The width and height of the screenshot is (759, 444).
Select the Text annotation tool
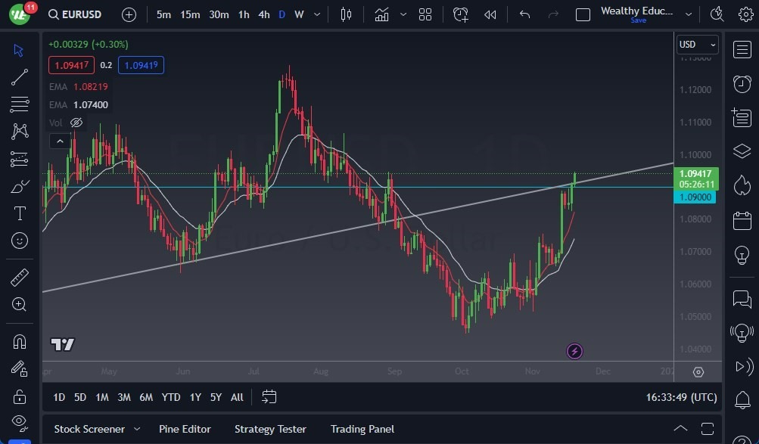pyautogui.click(x=19, y=213)
